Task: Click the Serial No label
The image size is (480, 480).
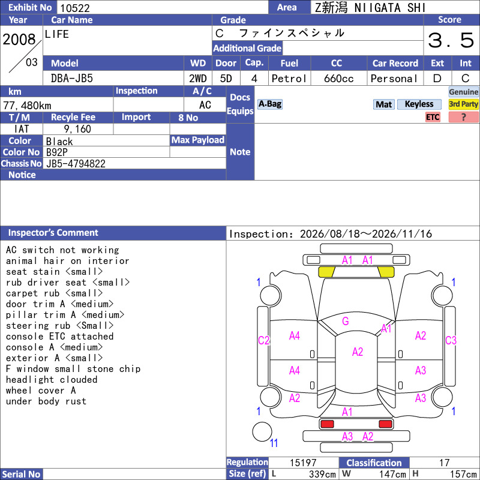Action: coord(21,474)
